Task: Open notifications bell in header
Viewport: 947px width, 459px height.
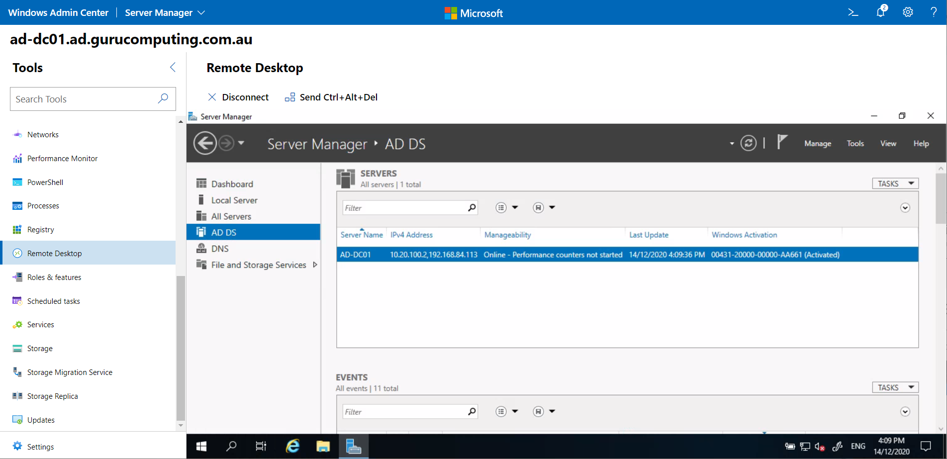Action: point(881,12)
